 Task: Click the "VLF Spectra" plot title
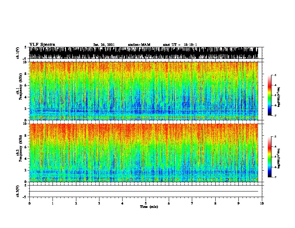(x=42, y=45)
